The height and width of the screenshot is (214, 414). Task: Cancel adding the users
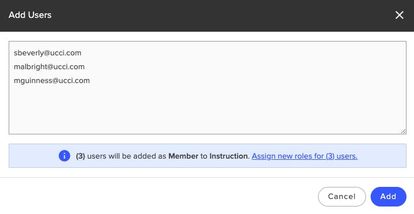342,197
